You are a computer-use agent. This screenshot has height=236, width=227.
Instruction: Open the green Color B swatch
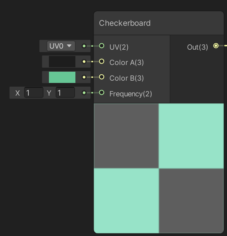62,77
